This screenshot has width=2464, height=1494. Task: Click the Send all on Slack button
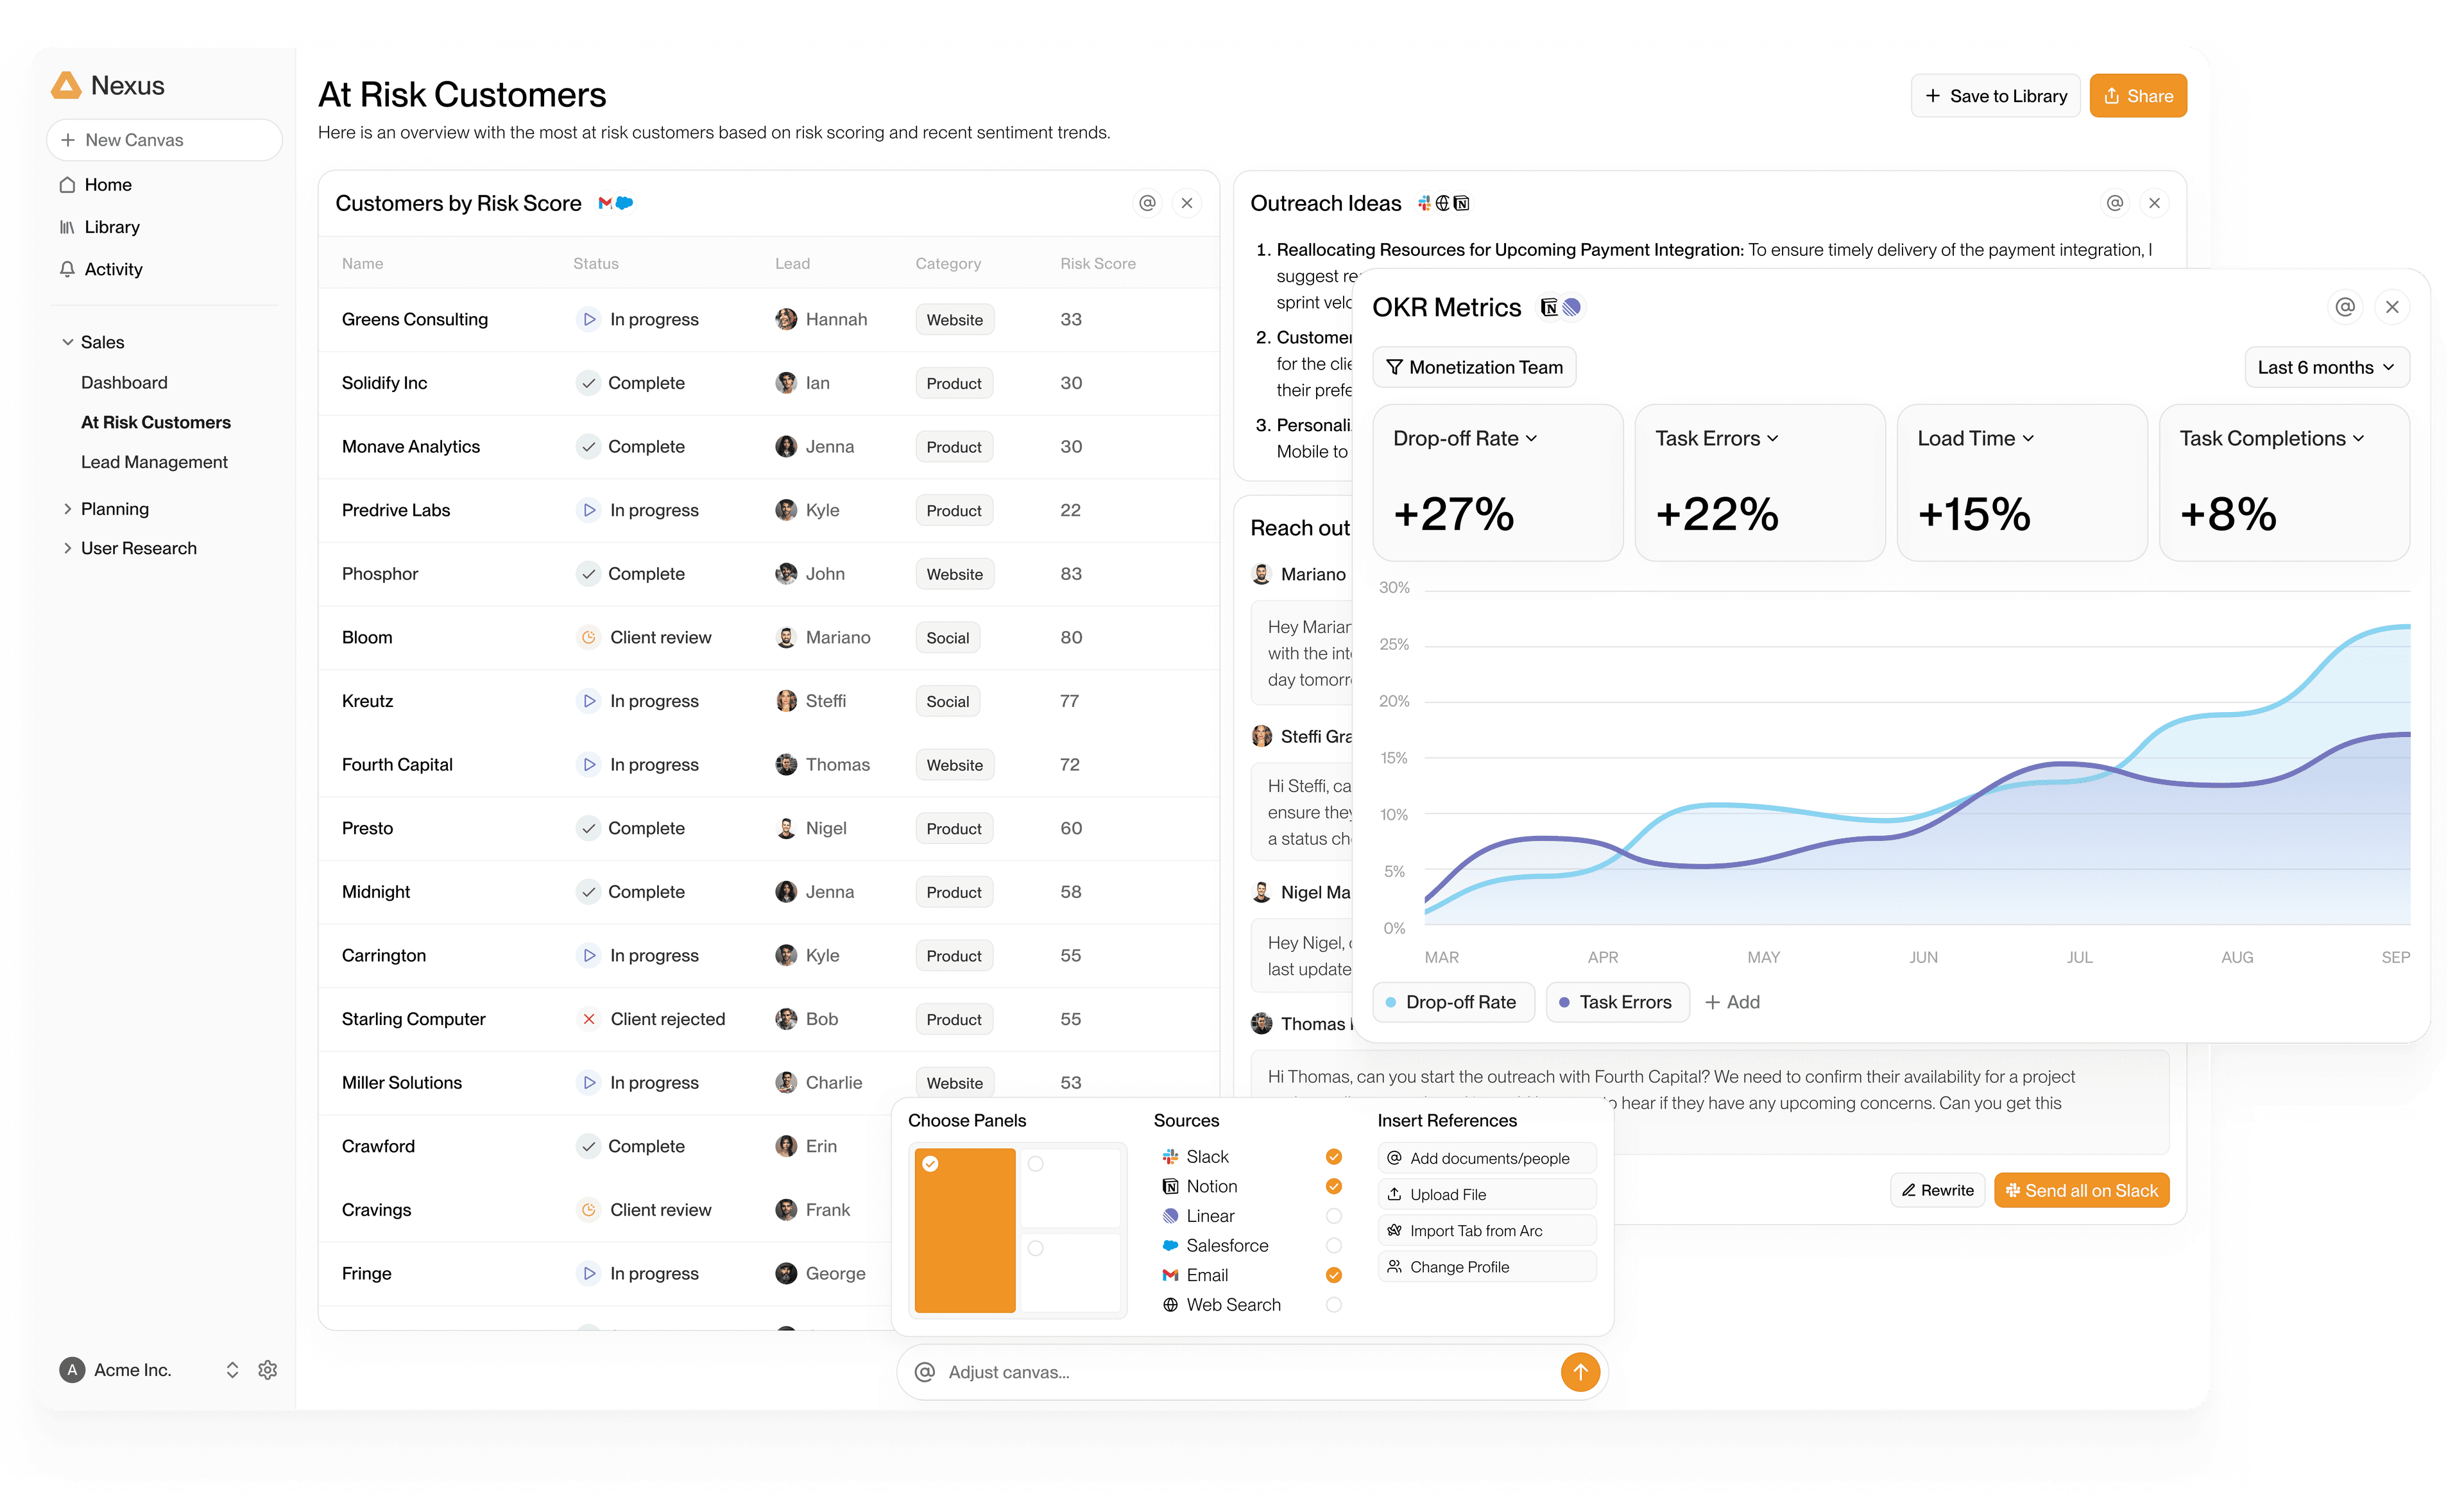[2081, 1190]
